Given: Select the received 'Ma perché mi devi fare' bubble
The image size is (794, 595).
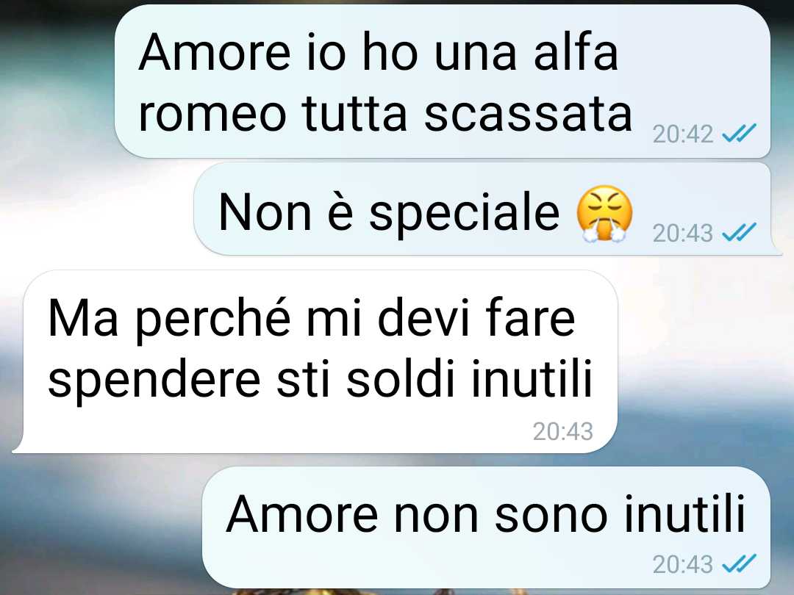Looking at the screenshot, I should (315, 361).
